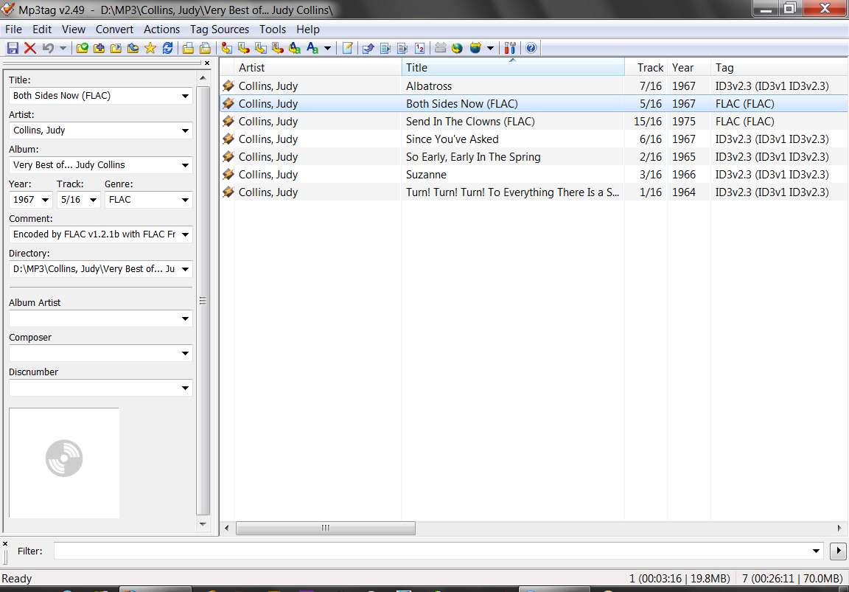
Task: Open favorites with the star icon
Action: point(150,48)
